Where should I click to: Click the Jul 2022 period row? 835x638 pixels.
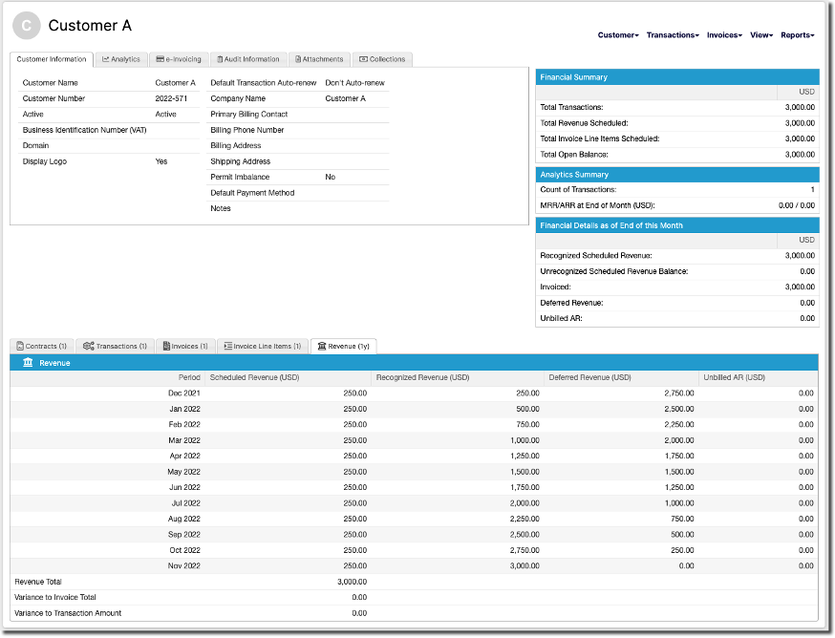point(414,503)
